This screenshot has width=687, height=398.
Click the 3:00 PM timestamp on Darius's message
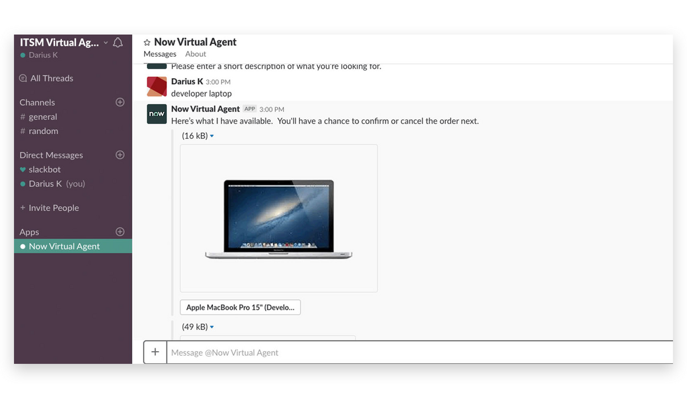pyautogui.click(x=218, y=82)
